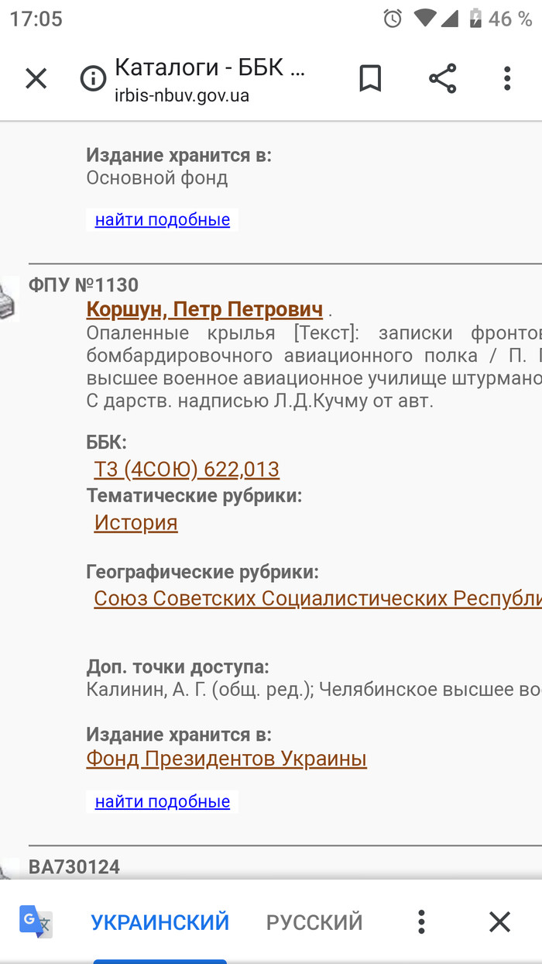The width and height of the screenshot is (542, 964).
Task: Open author Коршун, Петр Петрович link
Action: [x=204, y=310]
